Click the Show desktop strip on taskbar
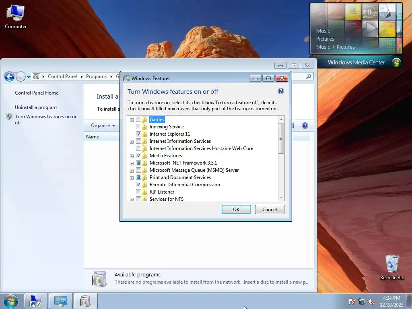The height and width of the screenshot is (309, 412). point(409,301)
